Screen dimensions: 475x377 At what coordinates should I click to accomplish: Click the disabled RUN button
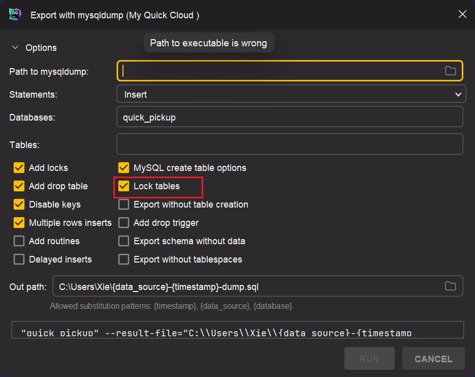(369, 359)
